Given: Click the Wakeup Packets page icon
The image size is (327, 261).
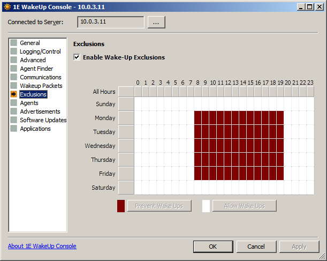Looking at the screenshot, I should [13, 86].
